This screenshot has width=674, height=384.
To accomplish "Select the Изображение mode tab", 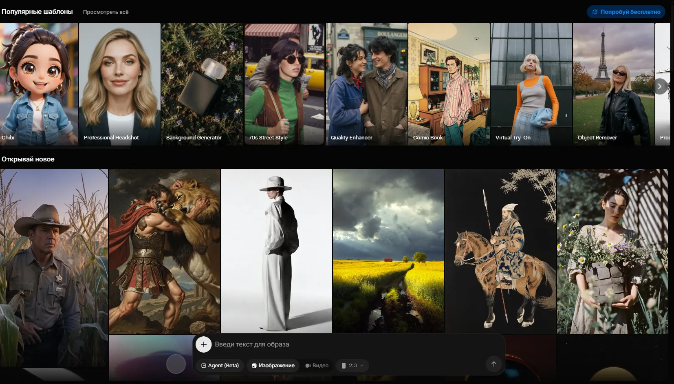I will [x=273, y=366].
